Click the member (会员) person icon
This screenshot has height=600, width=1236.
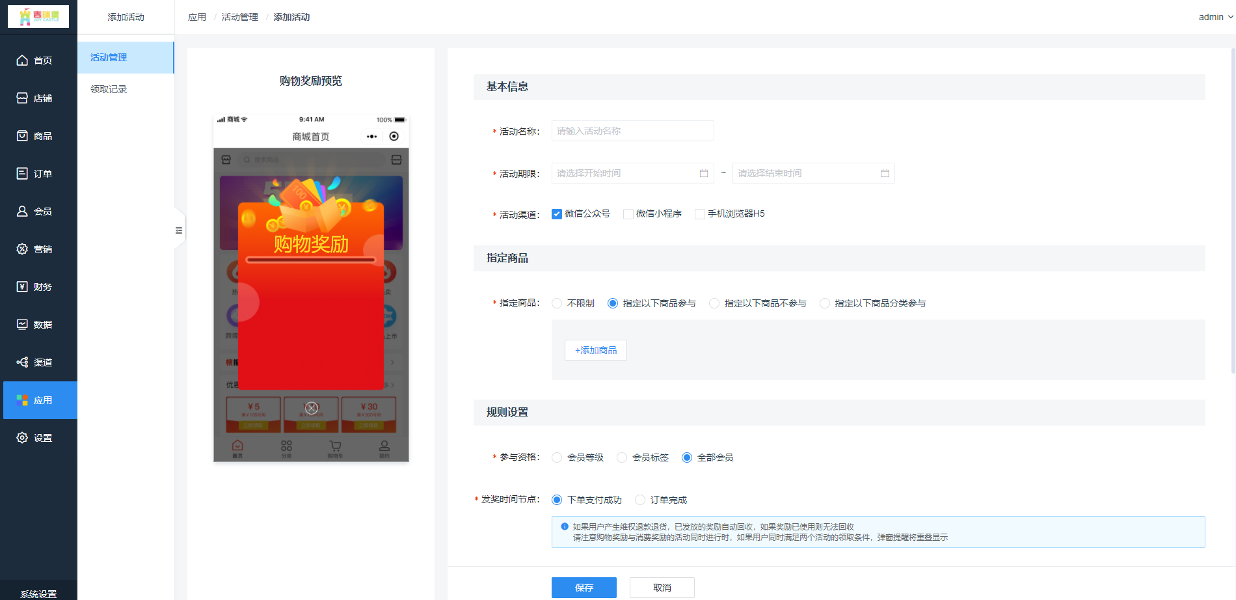coord(22,211)
